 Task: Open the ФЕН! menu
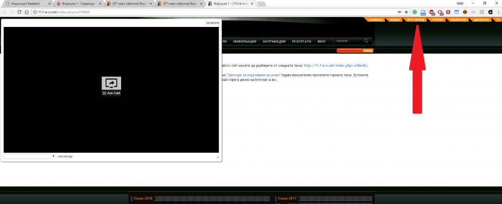[322, 42]
